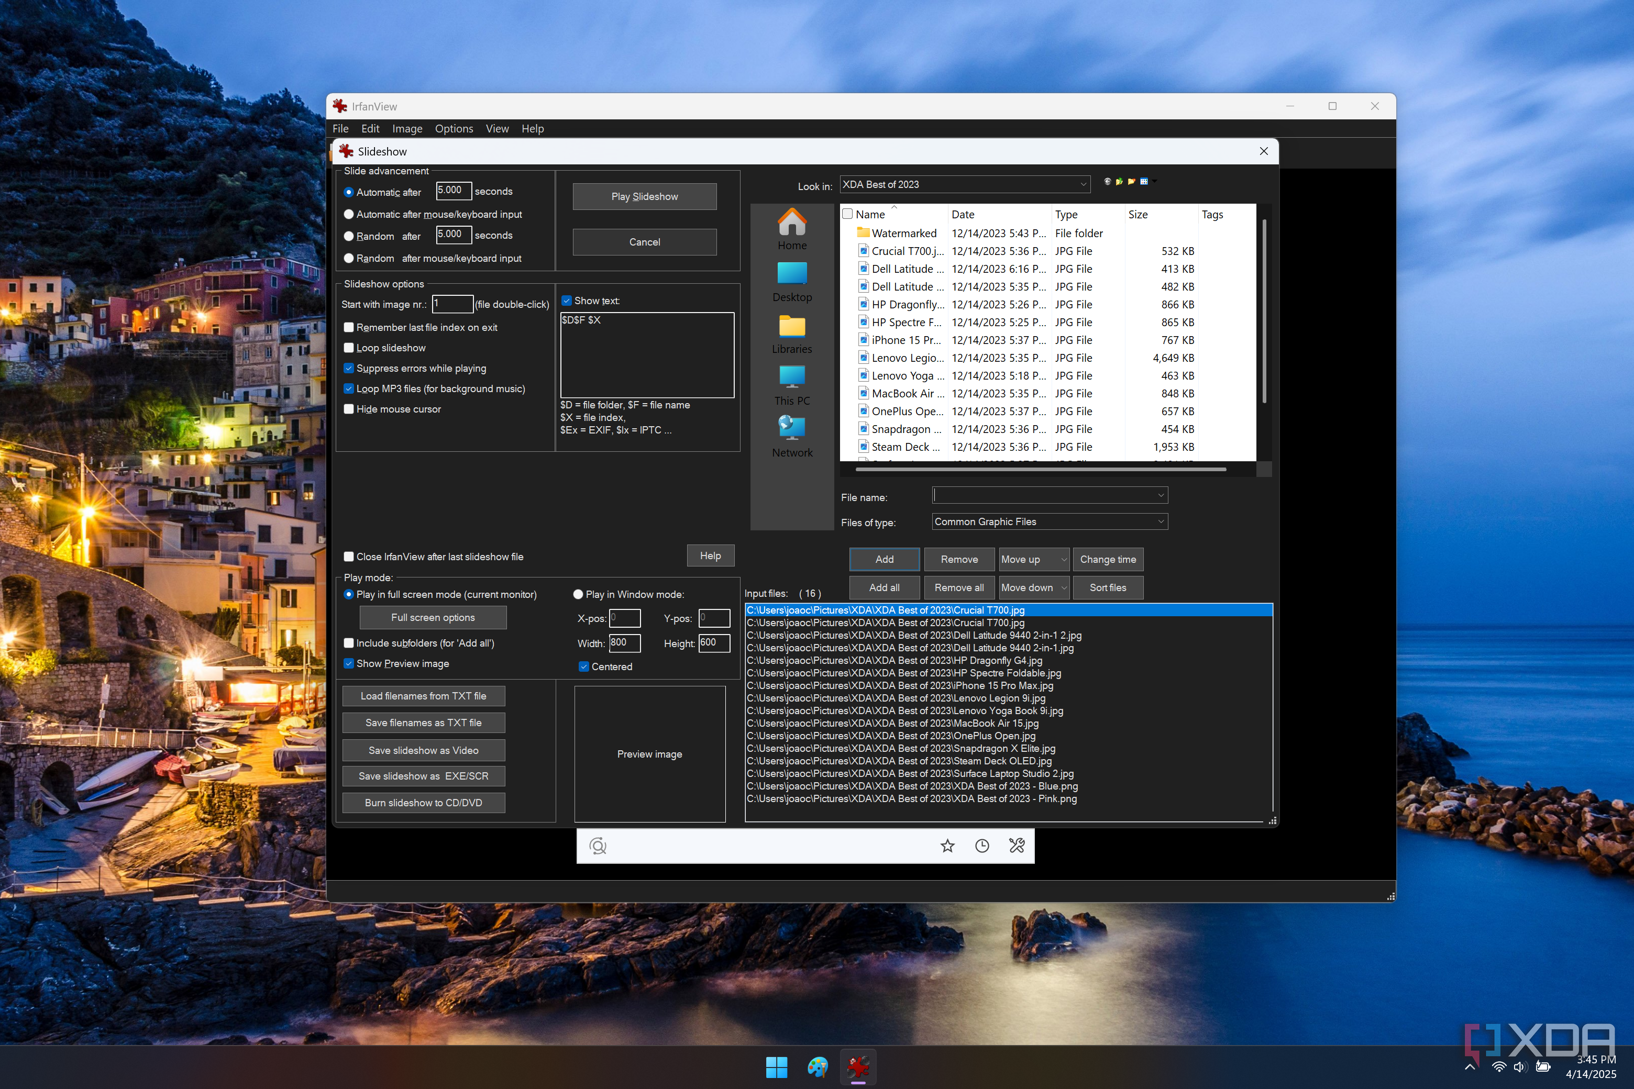This screenshot has width=1634, height=1089.
Task: Open Network in the places sidebar
Action: [792, 437]
